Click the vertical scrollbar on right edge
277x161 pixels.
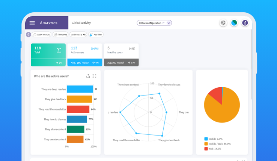tap(251, 64)
